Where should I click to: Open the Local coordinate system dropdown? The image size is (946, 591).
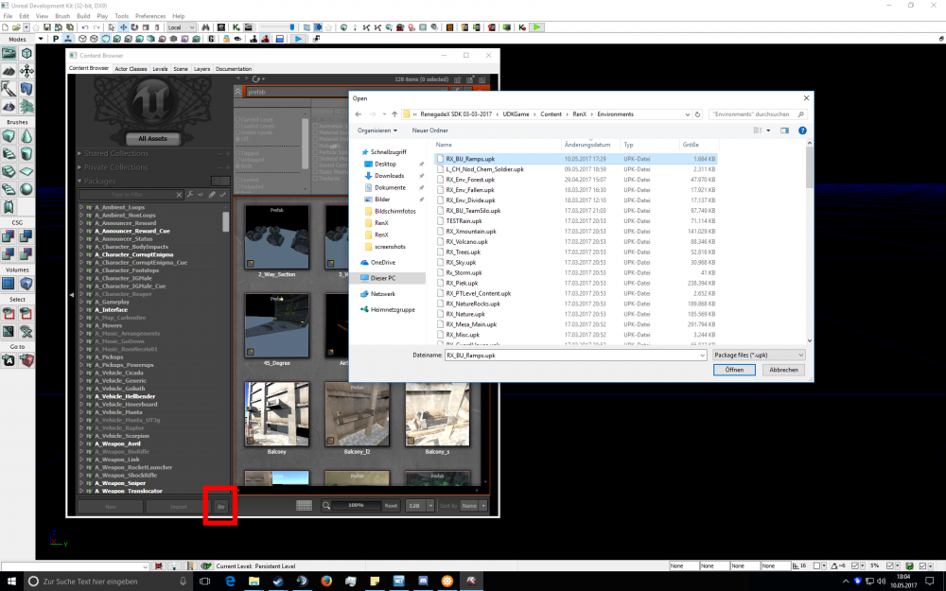(x=181, y=27)
